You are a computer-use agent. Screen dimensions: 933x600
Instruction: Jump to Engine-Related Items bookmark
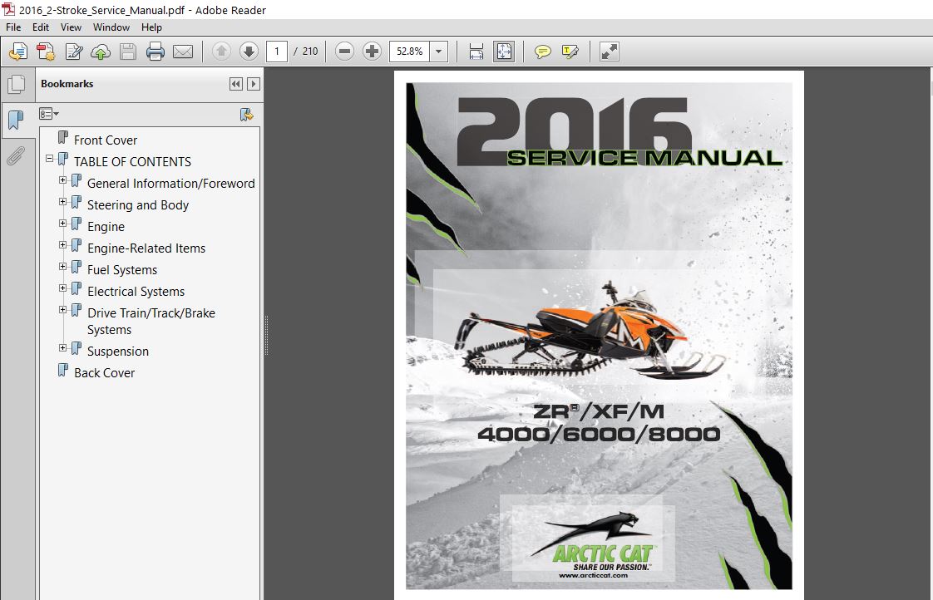pos(146,248)
